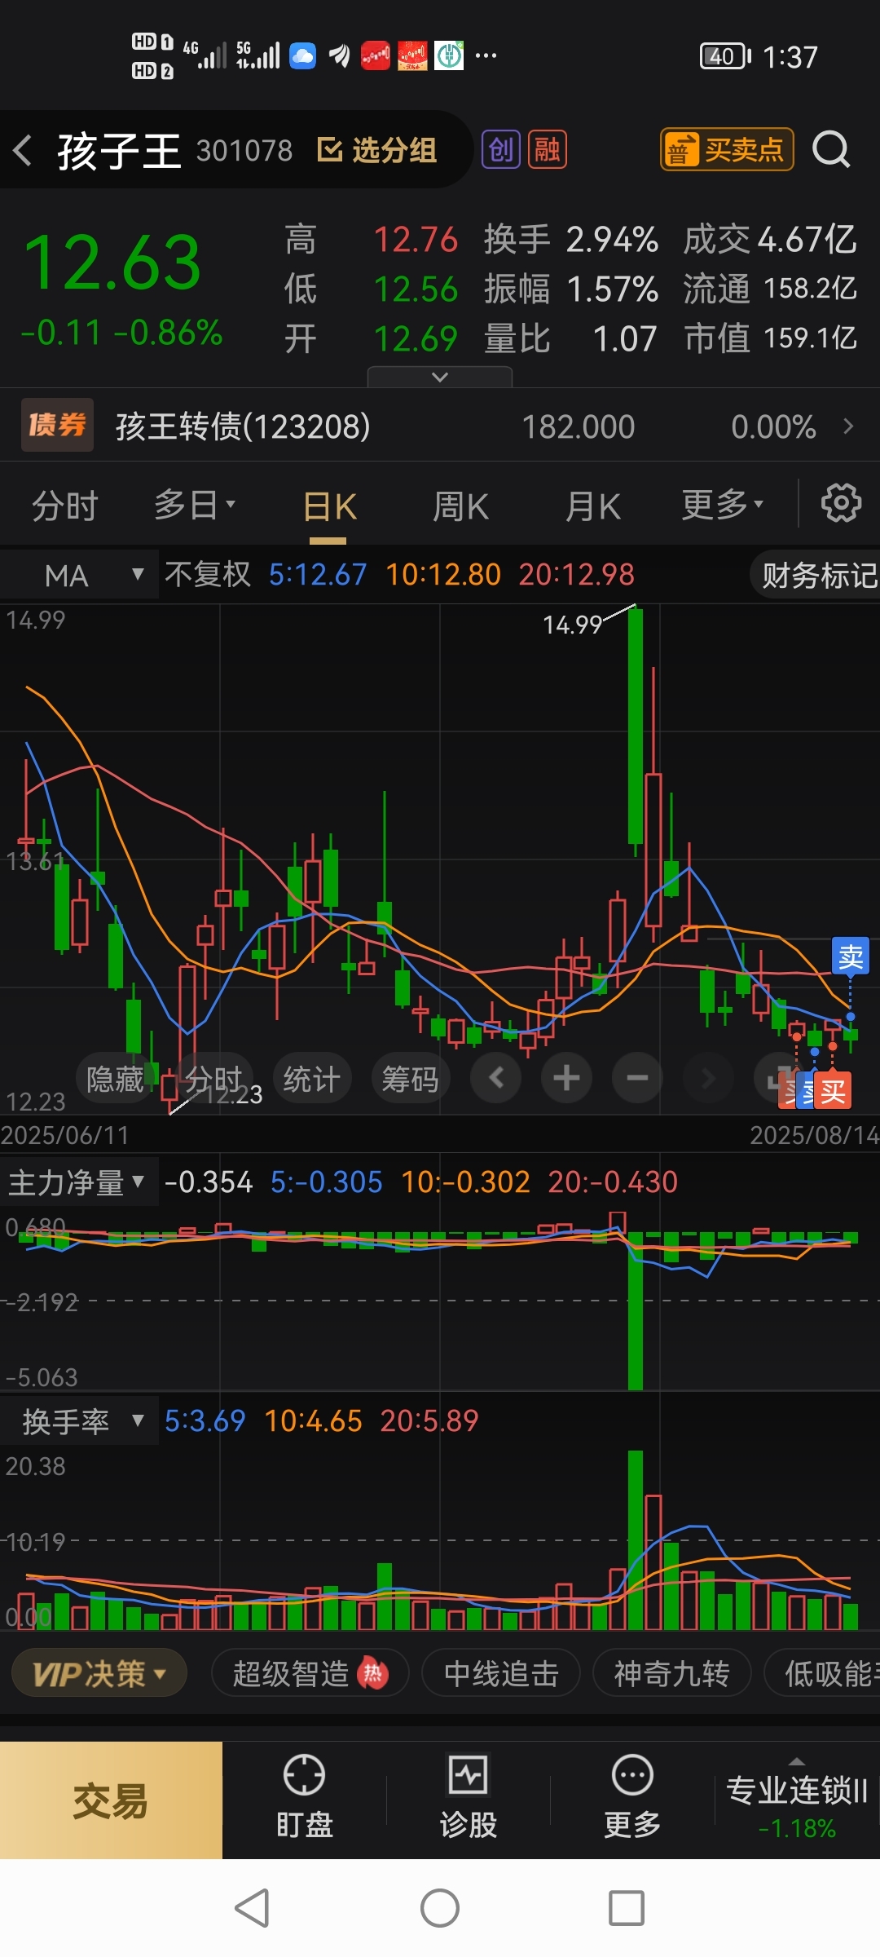Tap tallest turnover volume bar
The width and height of the screenshot is (880, 1957).
pyautogui.click(x=636, y=1540)
